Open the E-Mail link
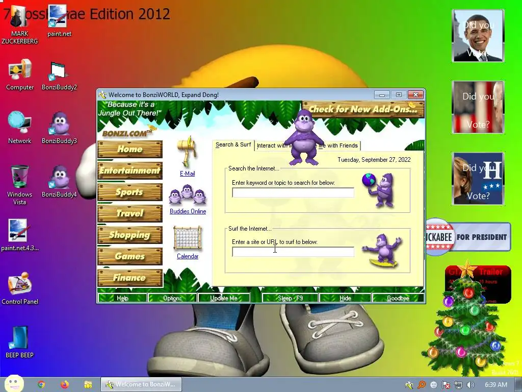522x392 pixels. pos(188,174)
